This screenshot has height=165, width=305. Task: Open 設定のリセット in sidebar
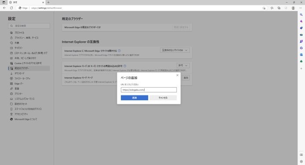(29, 104)
